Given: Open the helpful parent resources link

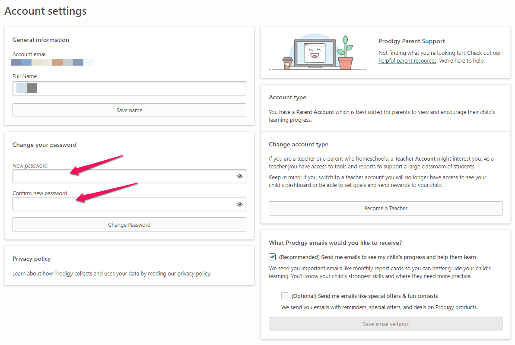Looking at the screenshot, I should (x=407, y=61).
